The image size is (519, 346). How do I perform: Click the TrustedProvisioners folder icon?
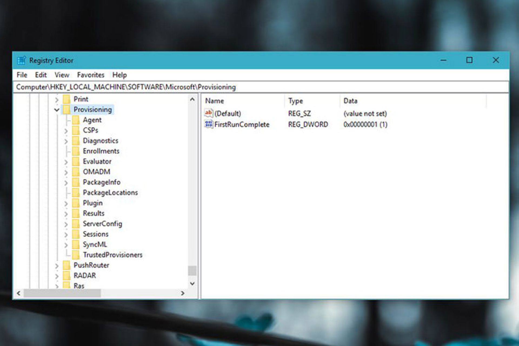click(76, 255)
